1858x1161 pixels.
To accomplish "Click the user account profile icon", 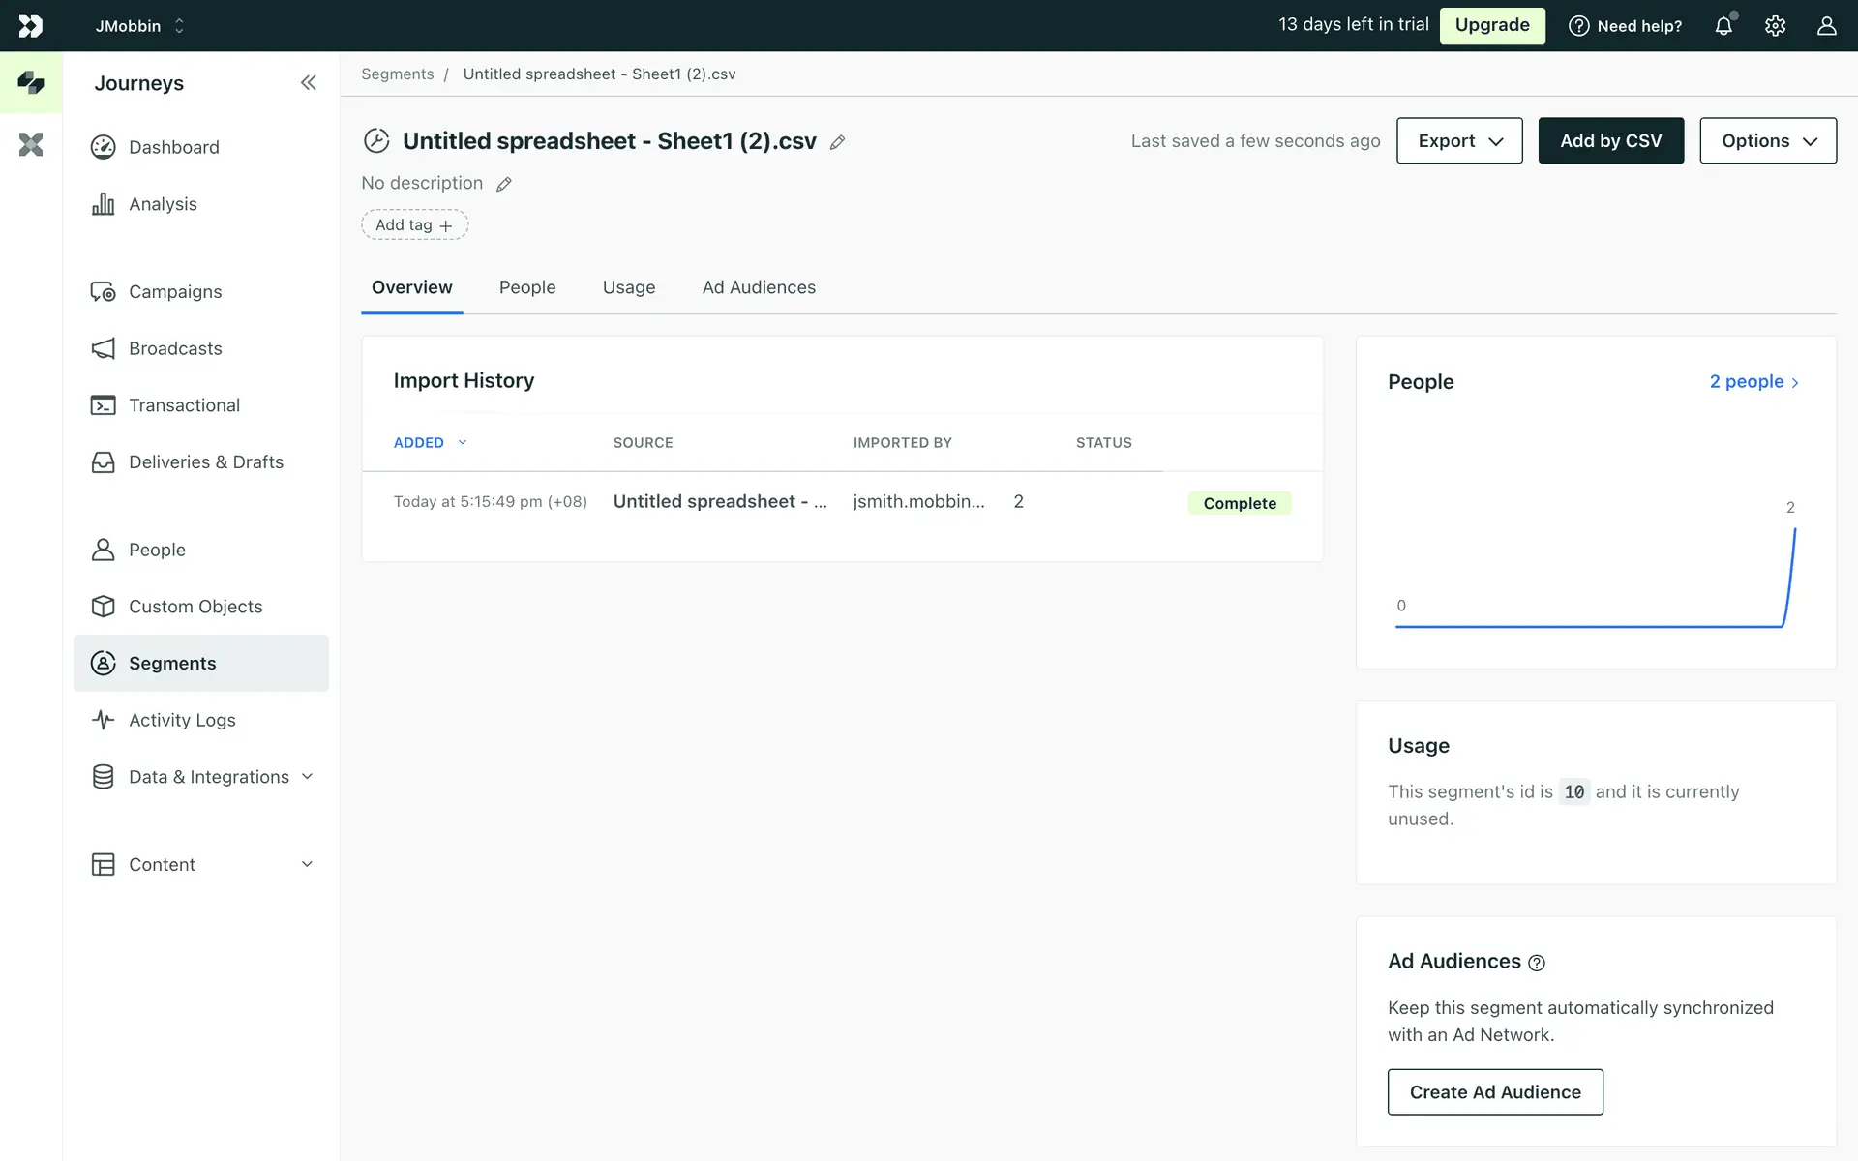I will 1826,26.
